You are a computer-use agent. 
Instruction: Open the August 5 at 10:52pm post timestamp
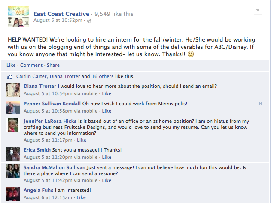point(58,21)
